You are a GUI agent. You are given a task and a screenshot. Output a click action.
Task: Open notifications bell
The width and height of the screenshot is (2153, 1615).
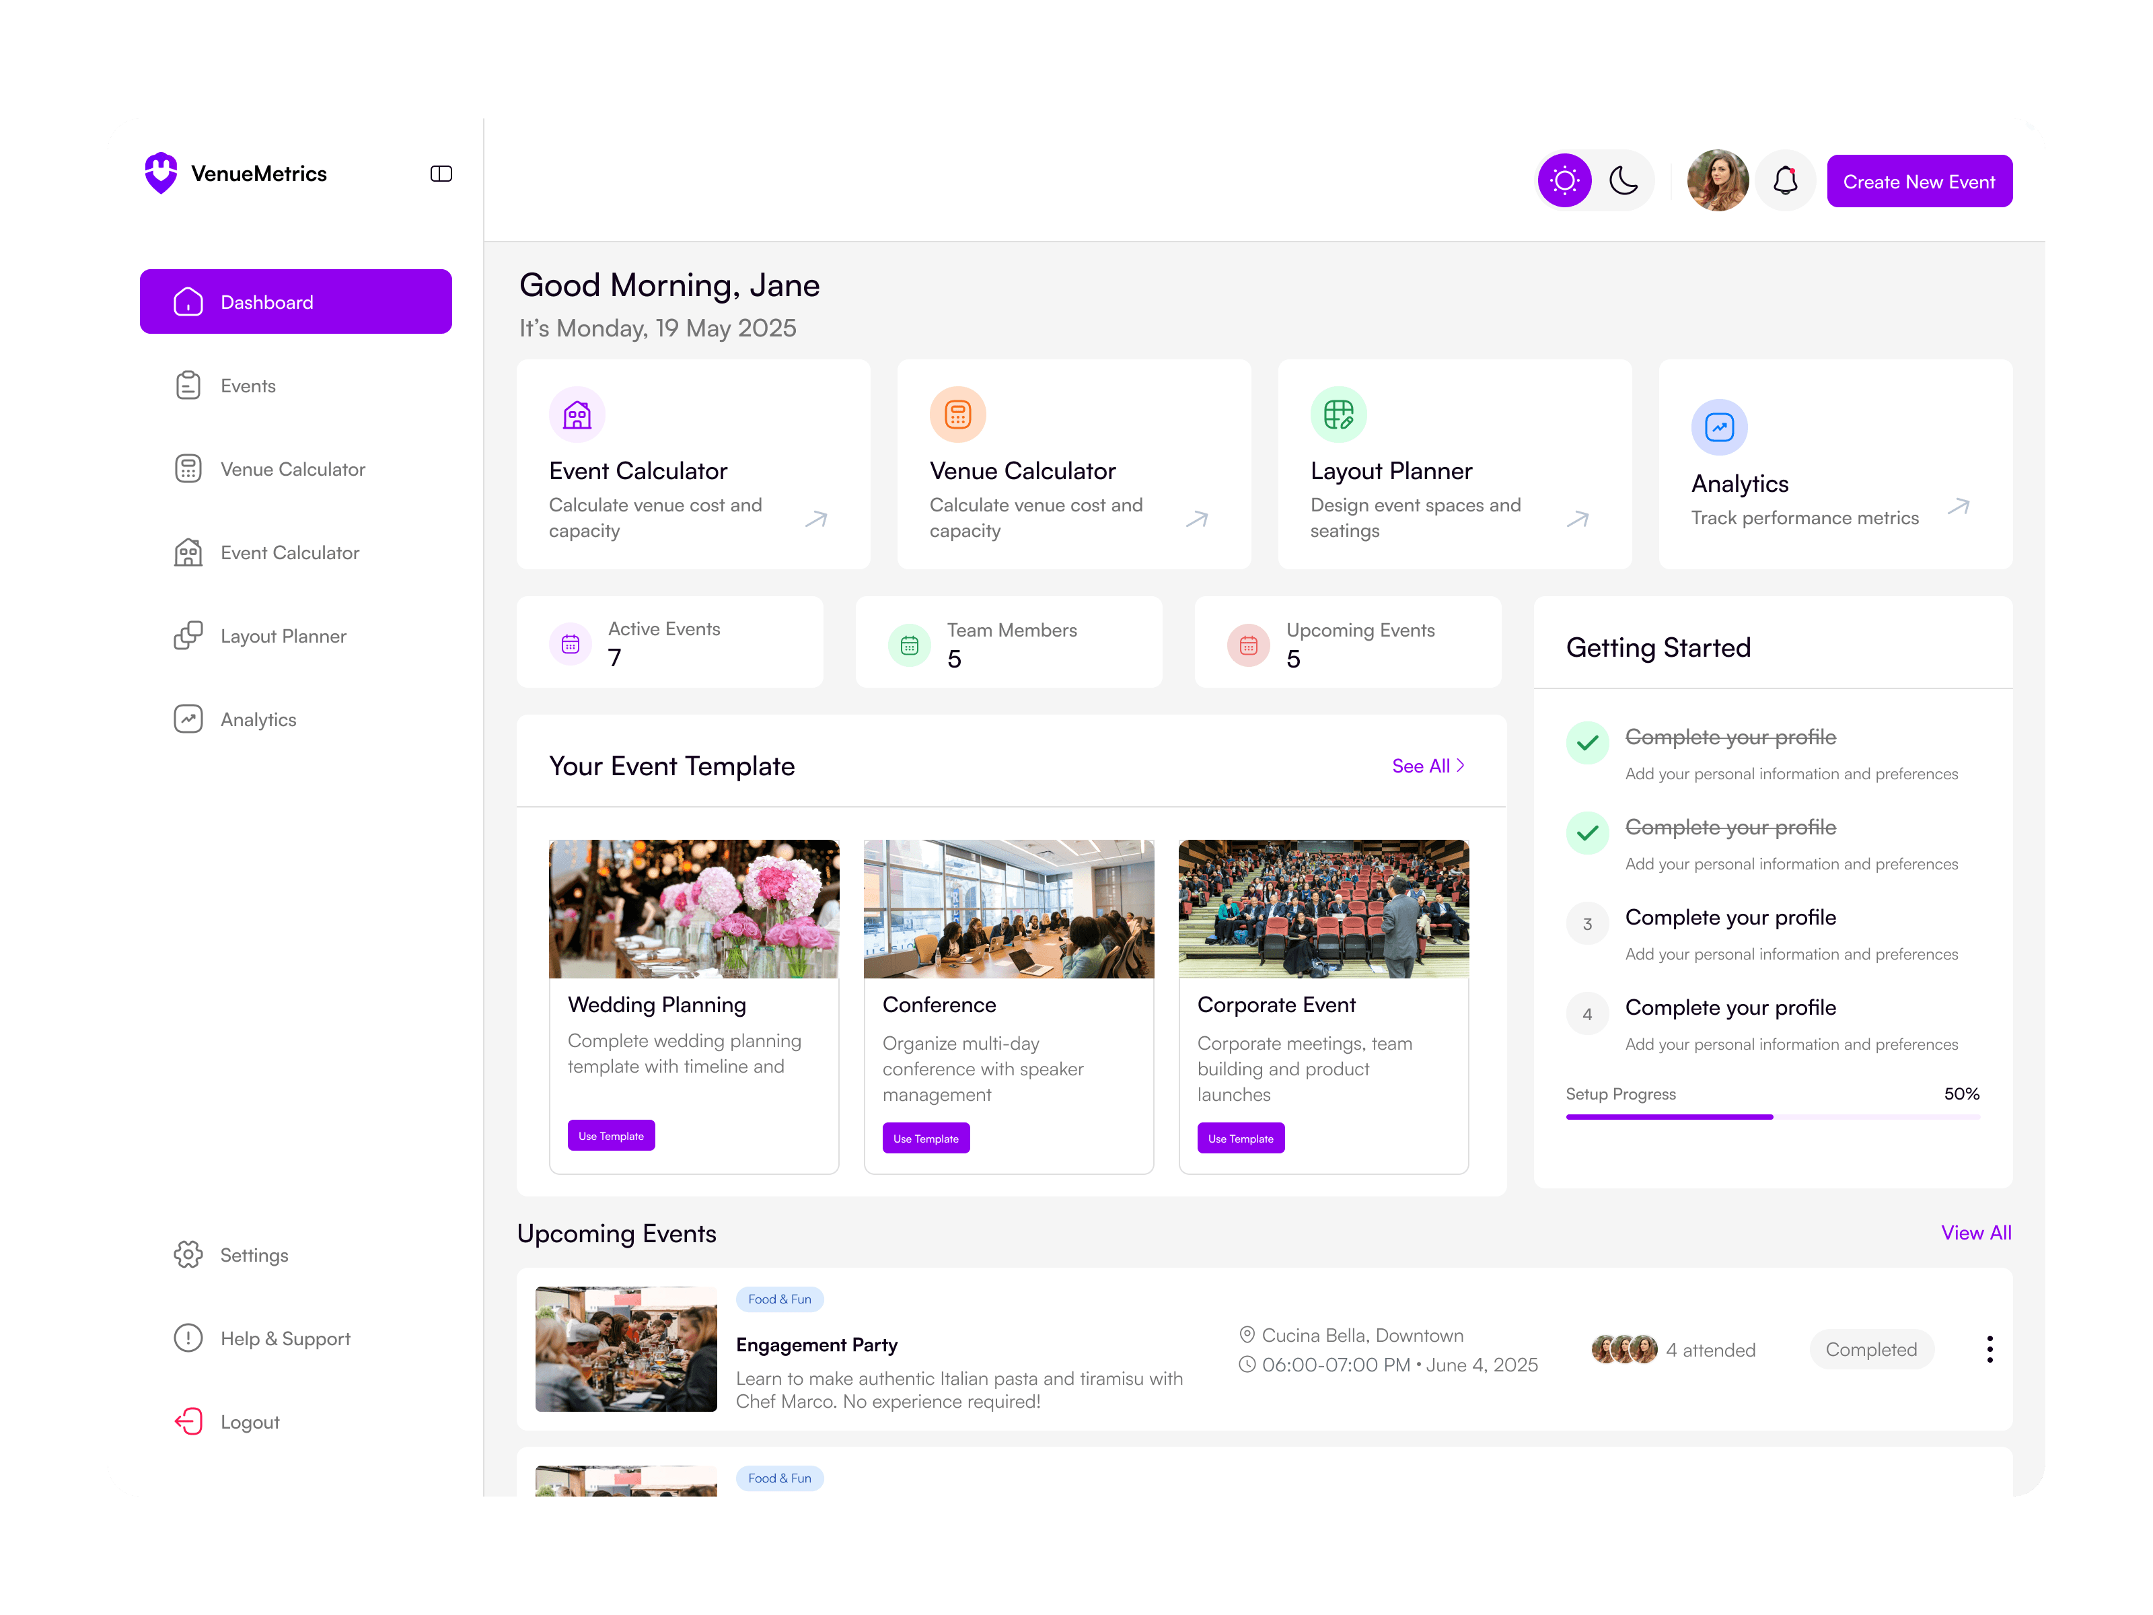(x=1785, y=181)
